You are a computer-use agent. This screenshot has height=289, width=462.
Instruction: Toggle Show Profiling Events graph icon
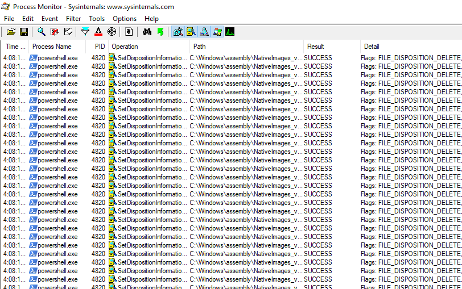(230, 32)
